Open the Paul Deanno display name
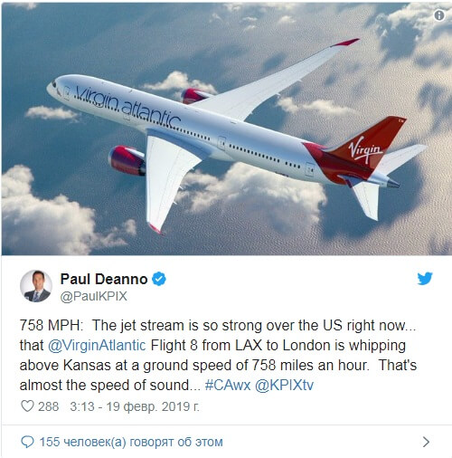The height and width of the screenshot is (458, 452). point(104,279)
